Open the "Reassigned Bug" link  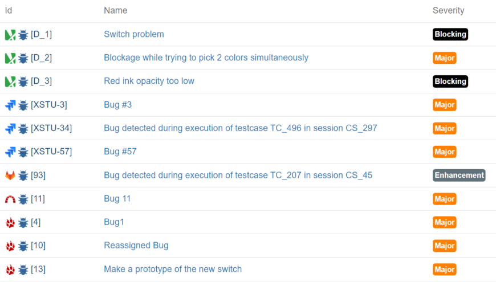(136, 246)
